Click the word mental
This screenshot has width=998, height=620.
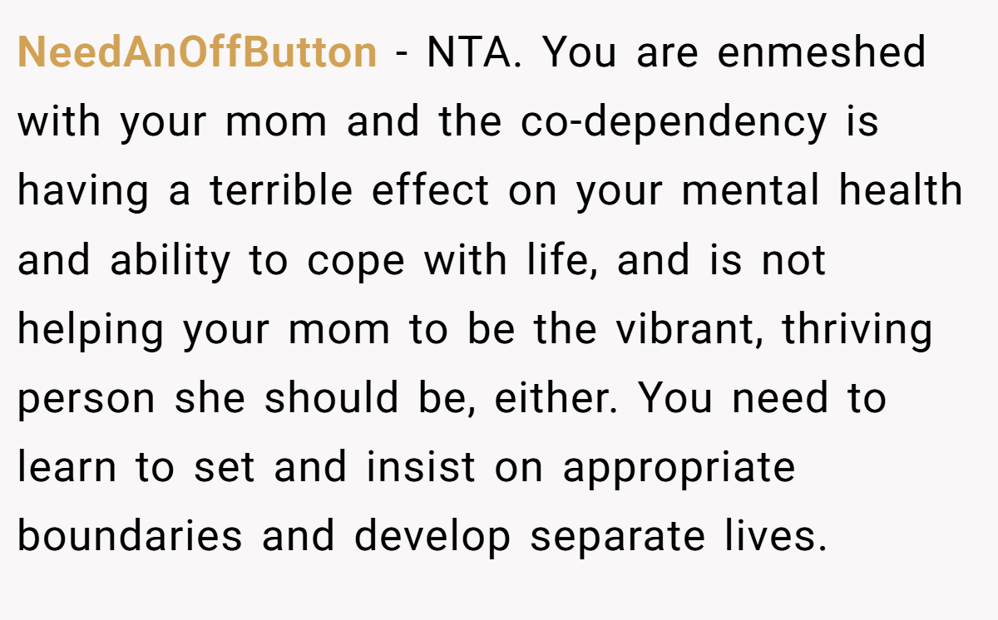coord(750,191)
